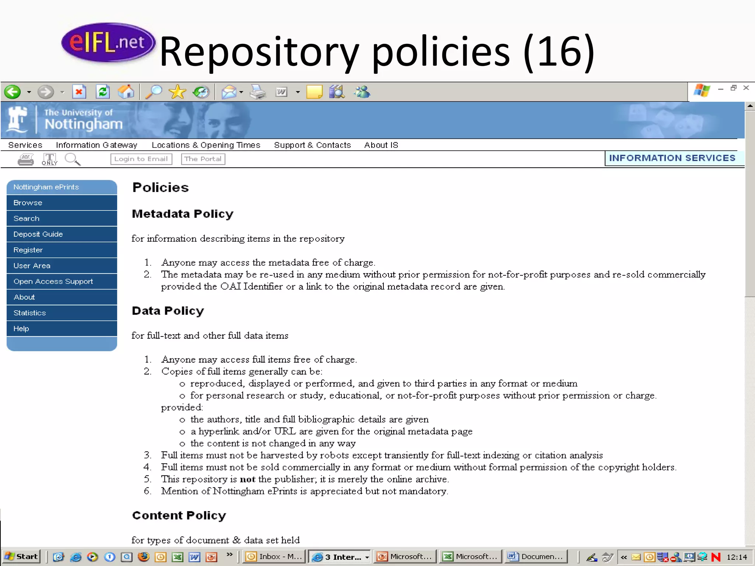Open Browse in the sidebar
The image size is (755, 566).
tap(62, 203)
